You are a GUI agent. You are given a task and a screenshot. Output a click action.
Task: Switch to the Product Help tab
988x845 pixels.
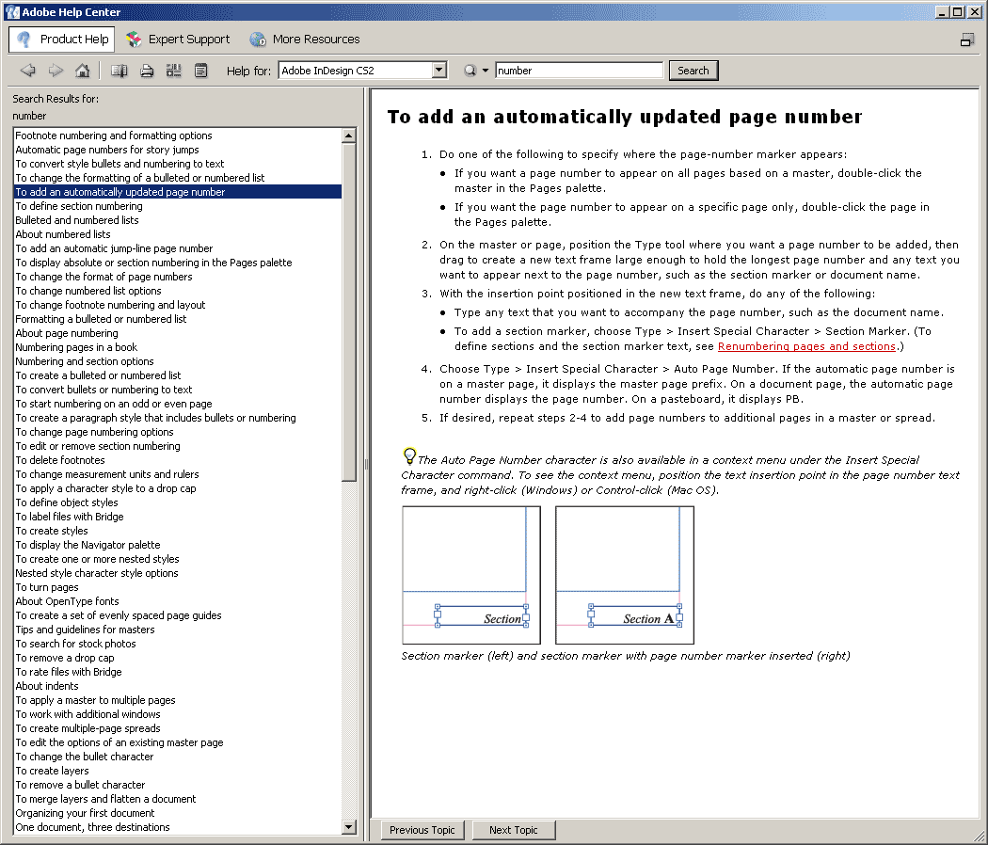click(62, 40)
